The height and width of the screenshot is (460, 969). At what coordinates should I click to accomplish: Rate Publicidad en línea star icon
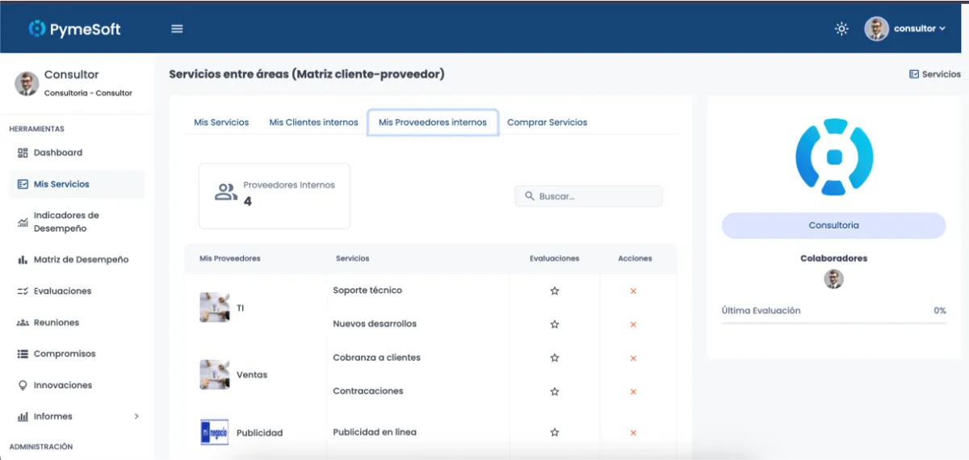[x=555, y=433]
